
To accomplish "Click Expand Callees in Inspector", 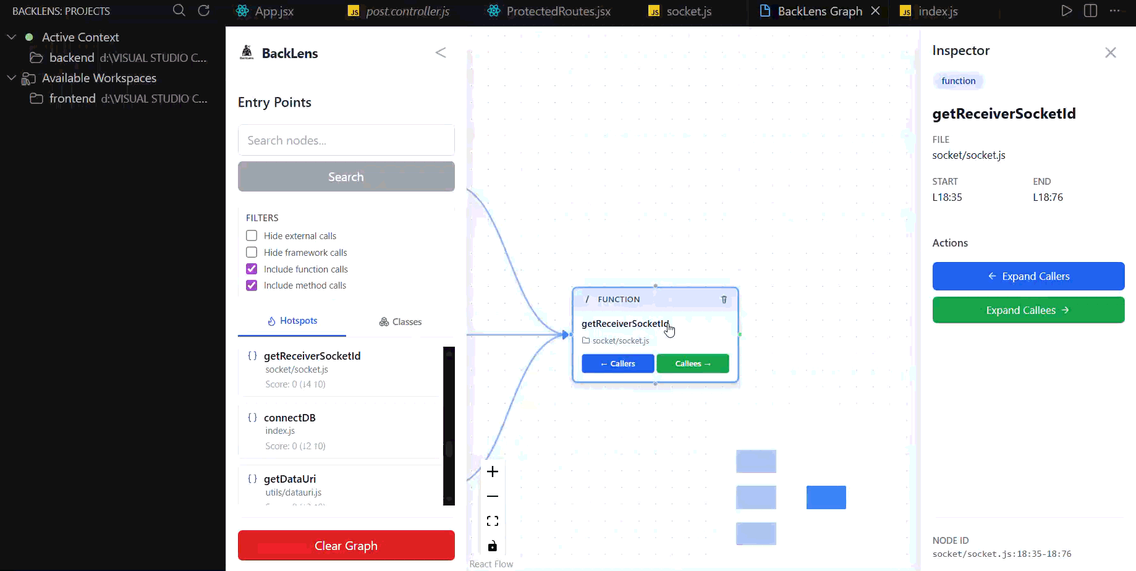I will pyautogui.click(x=1028, y=310).
